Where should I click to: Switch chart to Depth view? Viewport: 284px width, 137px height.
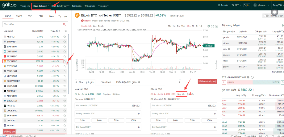coord(101,26)
